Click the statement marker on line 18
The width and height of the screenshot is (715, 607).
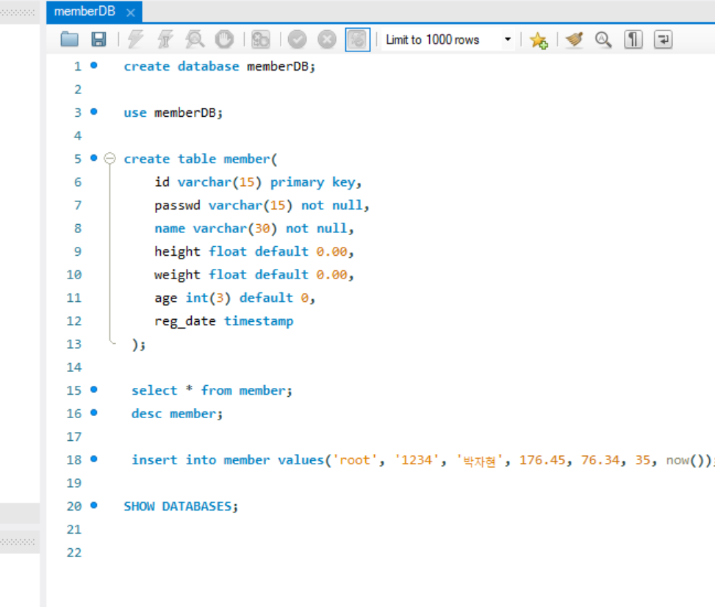point(94,459)
